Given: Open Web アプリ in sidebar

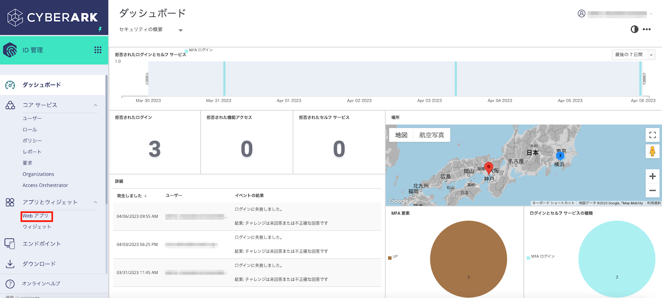Looking at the screenshot, I should point(36,216).
